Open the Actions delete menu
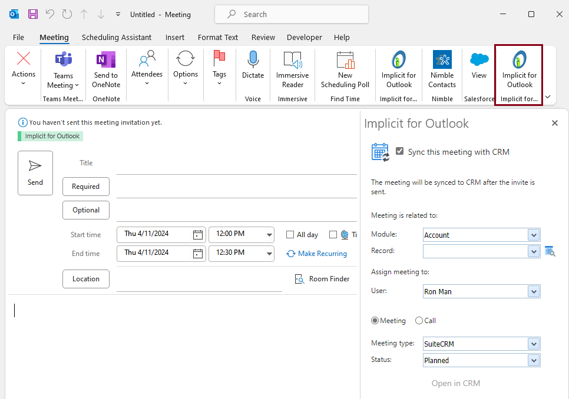 [x=24, y=68]
